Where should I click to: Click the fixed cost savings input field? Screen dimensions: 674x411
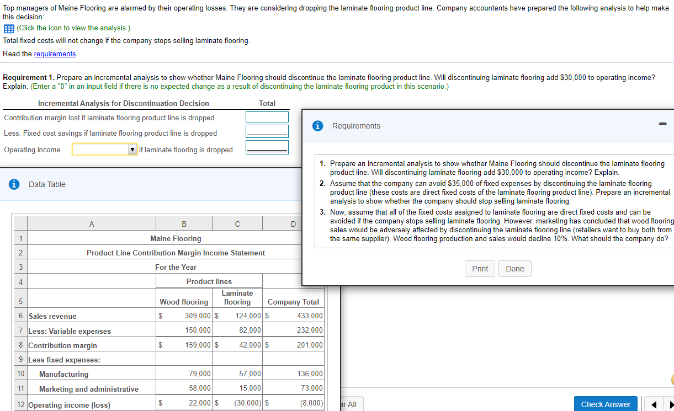(x=267, y=131)
